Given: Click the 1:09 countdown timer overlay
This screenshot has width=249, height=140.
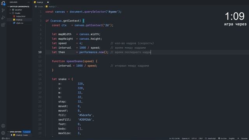Looking at the screenshot, I should [x=235, y=16].
